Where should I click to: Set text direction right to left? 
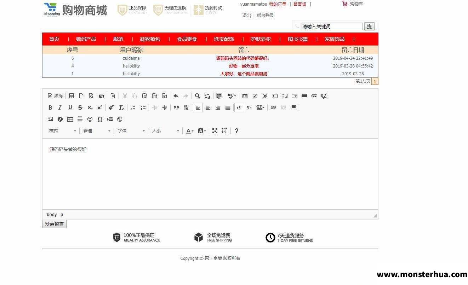pos(249,107)
